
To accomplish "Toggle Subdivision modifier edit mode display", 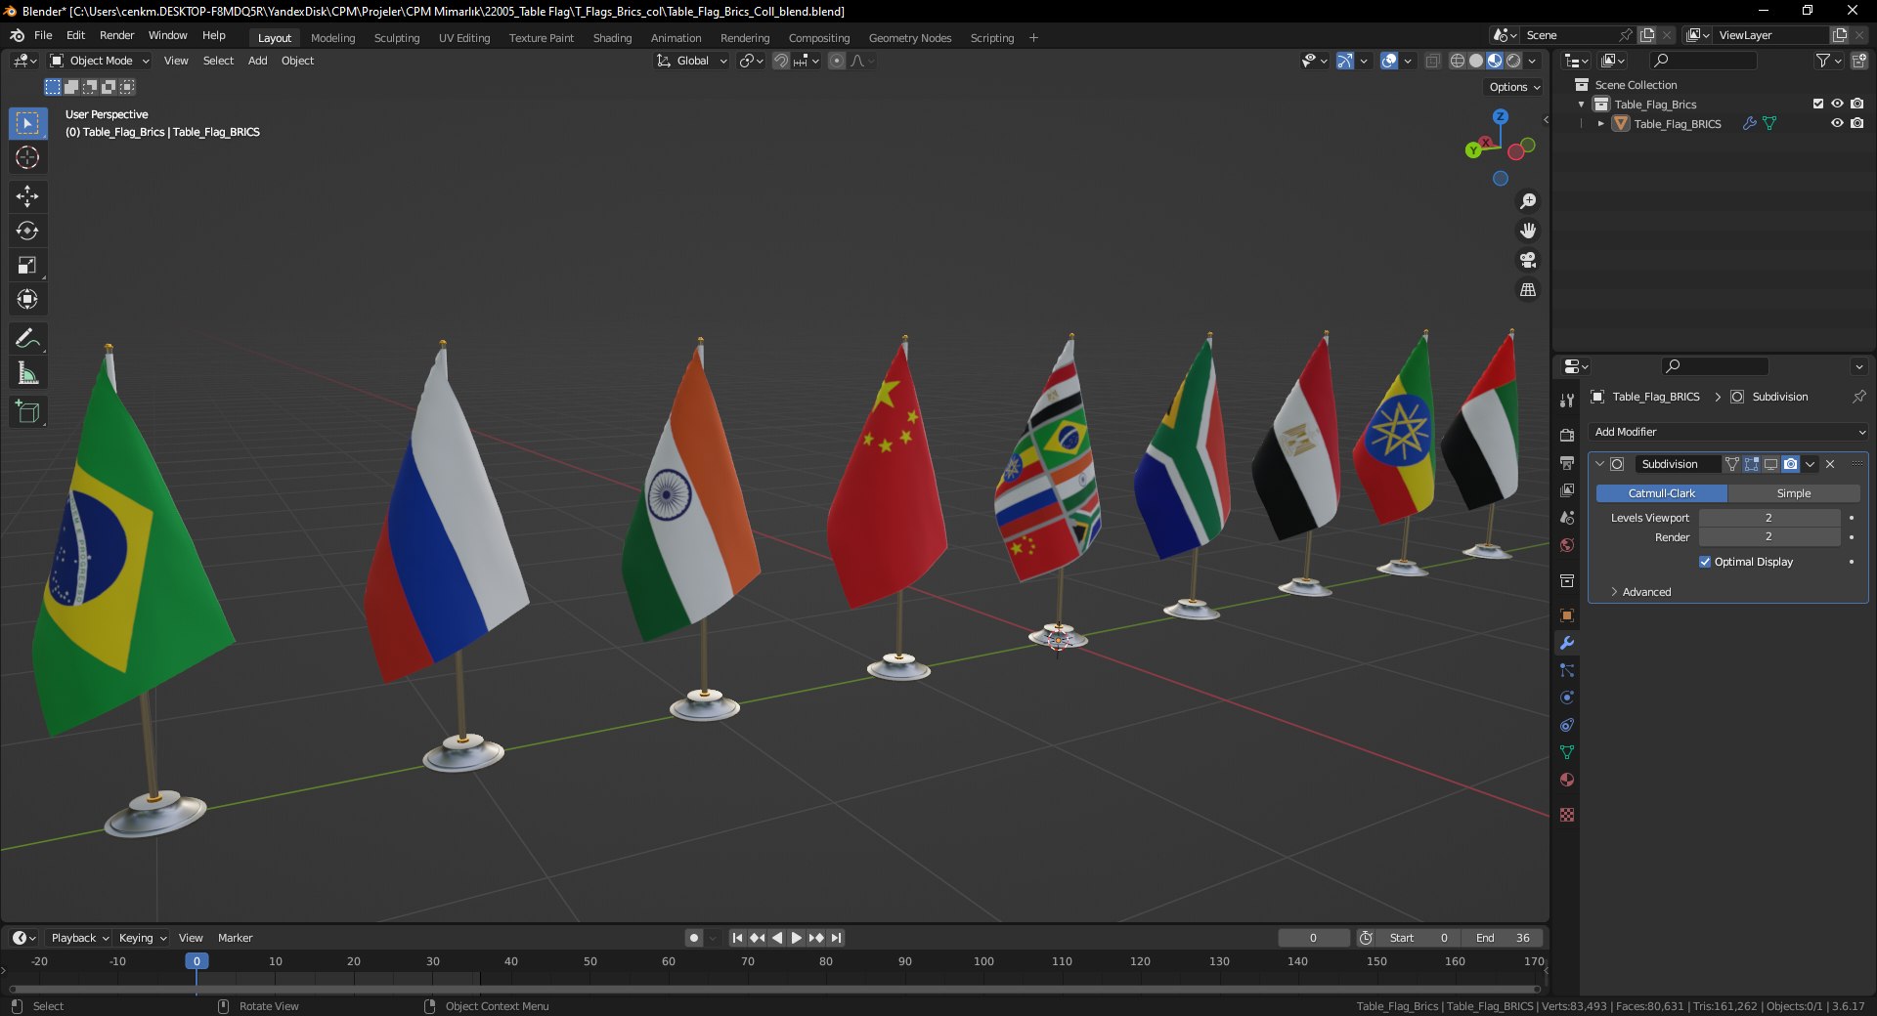I will tap(1752, 464).
